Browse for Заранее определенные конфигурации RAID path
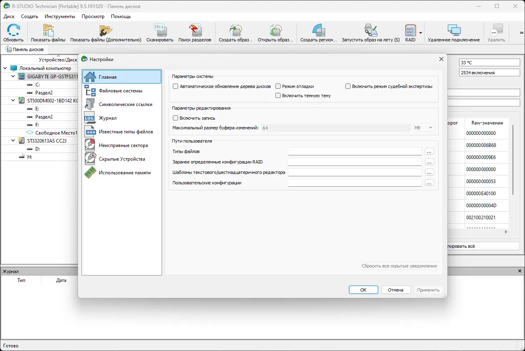Viewport: 525px width, 351px height. (x=429, y=162)
